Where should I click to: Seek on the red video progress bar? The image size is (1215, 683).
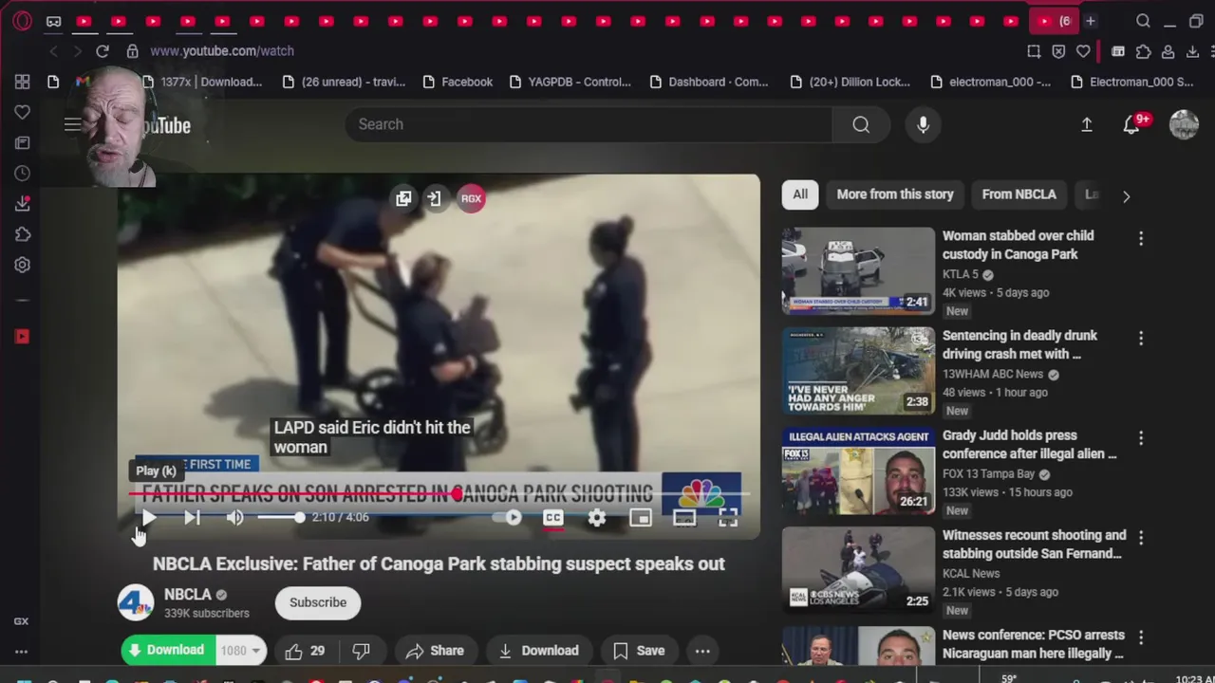click(439, 494)
